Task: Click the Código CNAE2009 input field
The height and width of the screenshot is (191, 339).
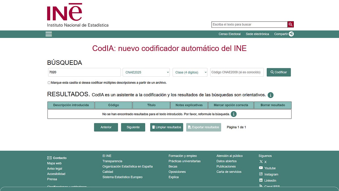Action: click(237, 72)
